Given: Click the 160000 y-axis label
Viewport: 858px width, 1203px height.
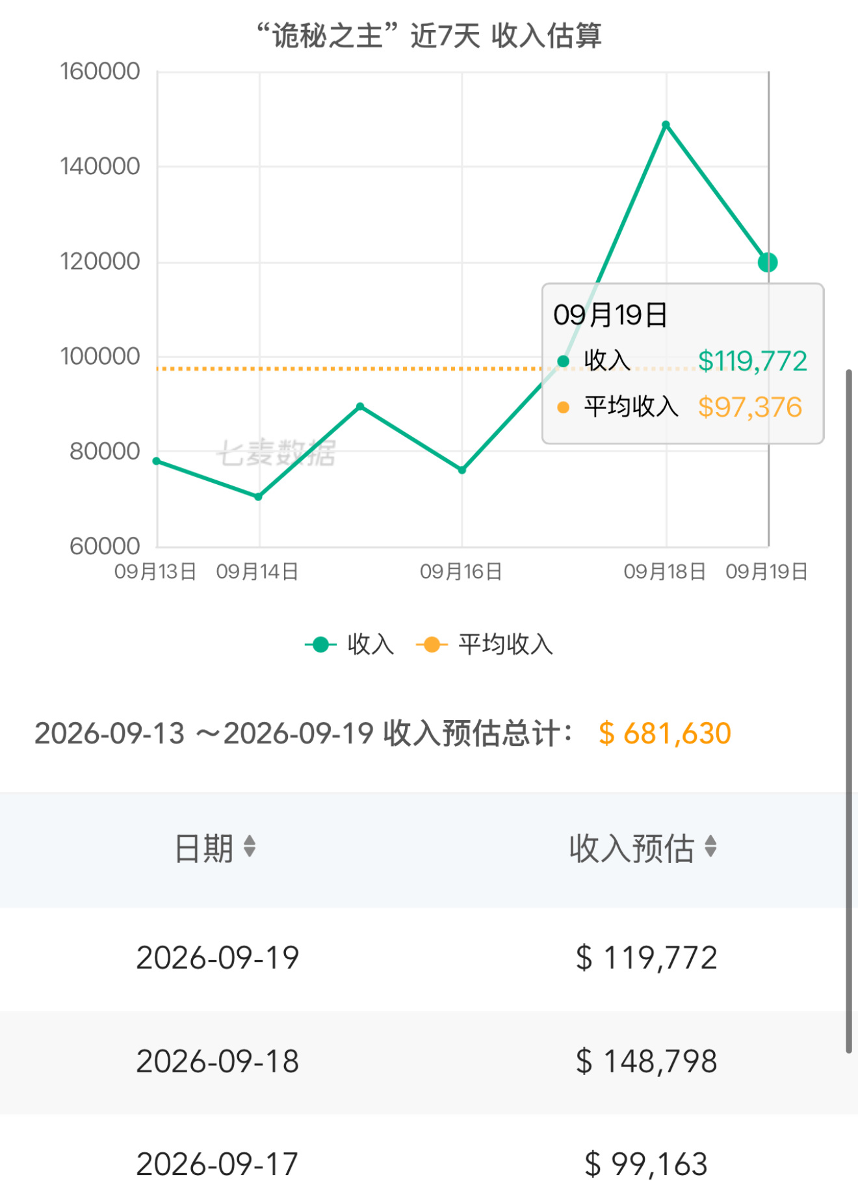Looking at the screenshot, I should coord(100,71).
